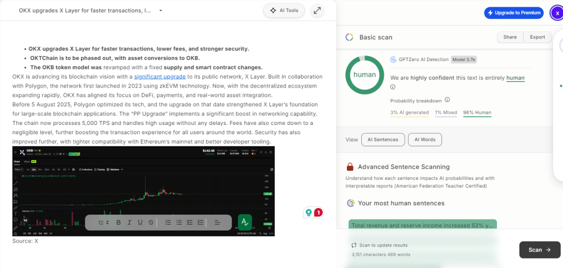Toggle bold formatting in the floating toolbar
The image size is (563, 268).
click(117, 222)
